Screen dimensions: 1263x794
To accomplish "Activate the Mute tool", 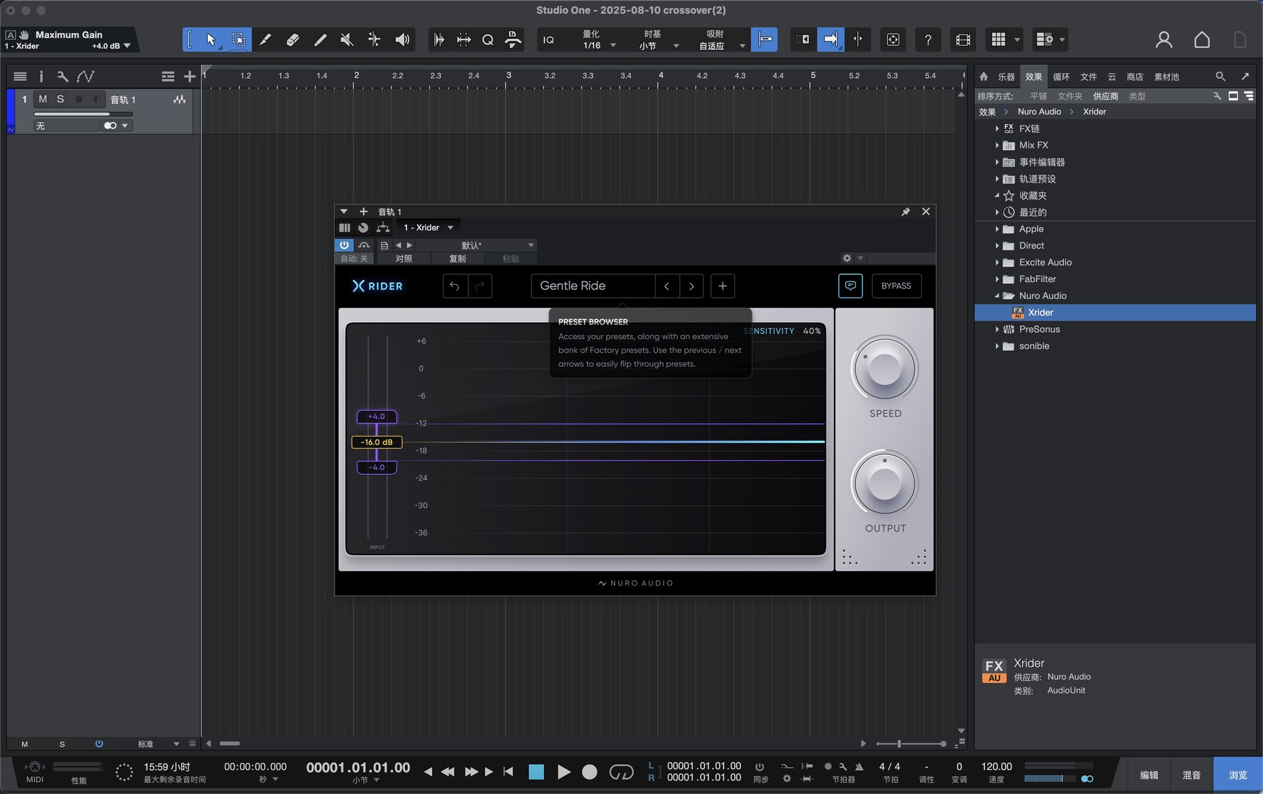I will [347, 40].
